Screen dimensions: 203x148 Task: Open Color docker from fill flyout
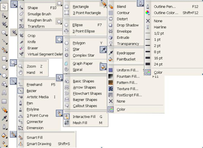(121, 110)
